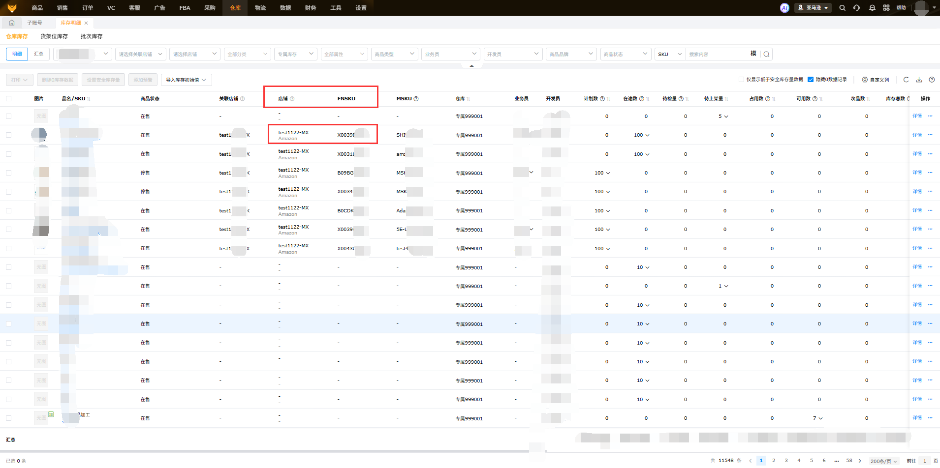The height and width of the screenshot is (468, 940).
Task: Open 自定义列 column settings
Action: click(x=876, y=80)
